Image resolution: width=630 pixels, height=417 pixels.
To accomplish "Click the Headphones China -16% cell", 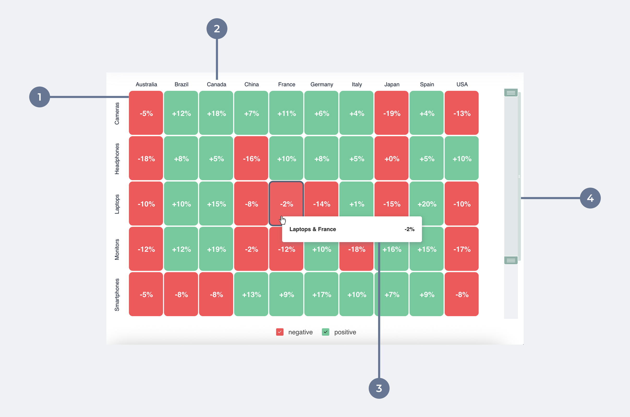I will [251, 158].
